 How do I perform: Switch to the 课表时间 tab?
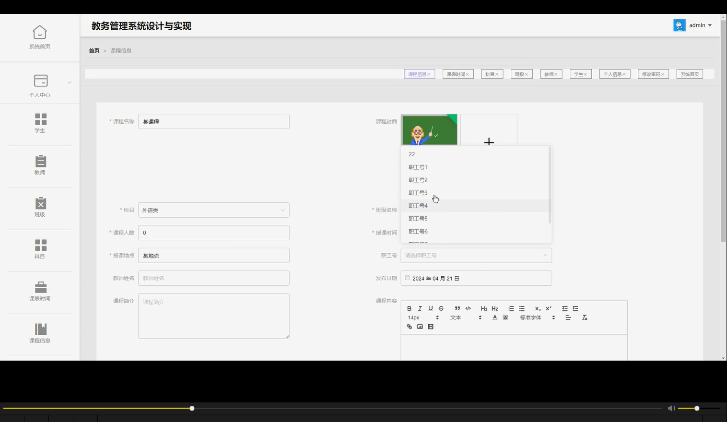pos(456,73)
